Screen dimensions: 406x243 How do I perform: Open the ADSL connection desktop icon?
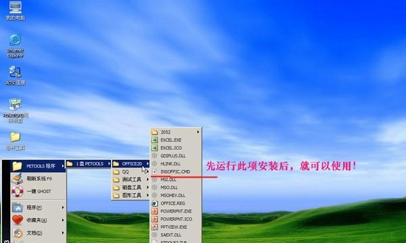(16, 76)
